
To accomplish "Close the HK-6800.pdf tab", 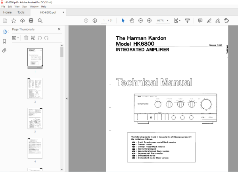I will pyautogui.click(x=63, y=12).
